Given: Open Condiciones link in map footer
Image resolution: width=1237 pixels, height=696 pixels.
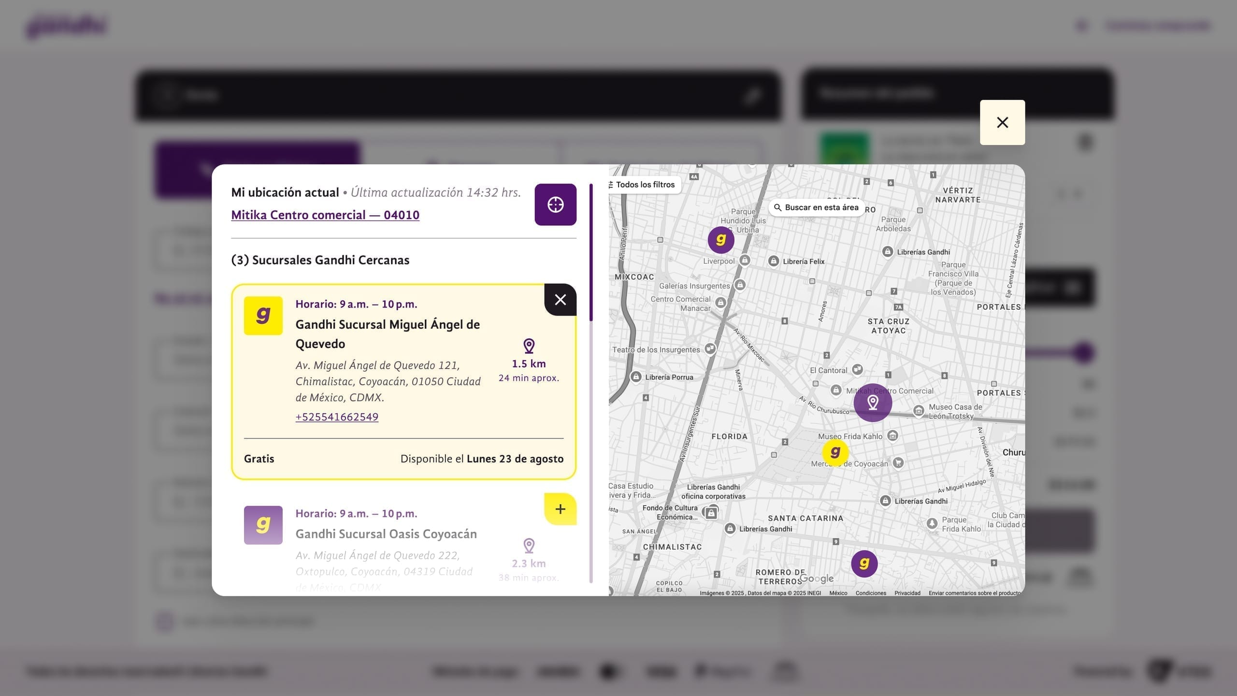Looking at the screenshot, I should 871,593.
